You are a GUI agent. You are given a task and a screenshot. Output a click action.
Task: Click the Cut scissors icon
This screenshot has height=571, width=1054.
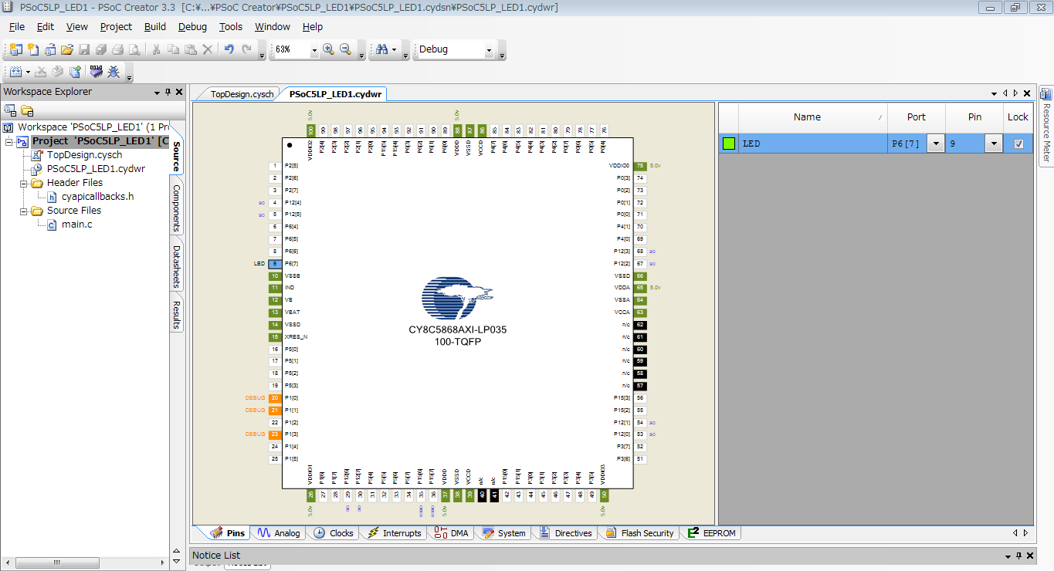point(156,49)
